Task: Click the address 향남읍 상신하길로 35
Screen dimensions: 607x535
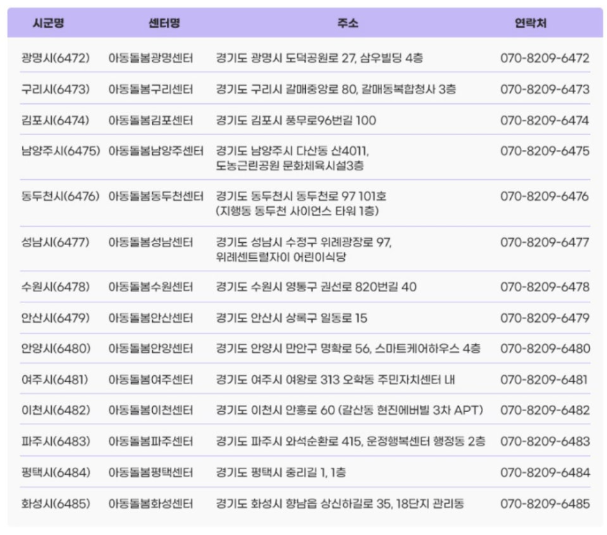Action: tap(338, 504)
